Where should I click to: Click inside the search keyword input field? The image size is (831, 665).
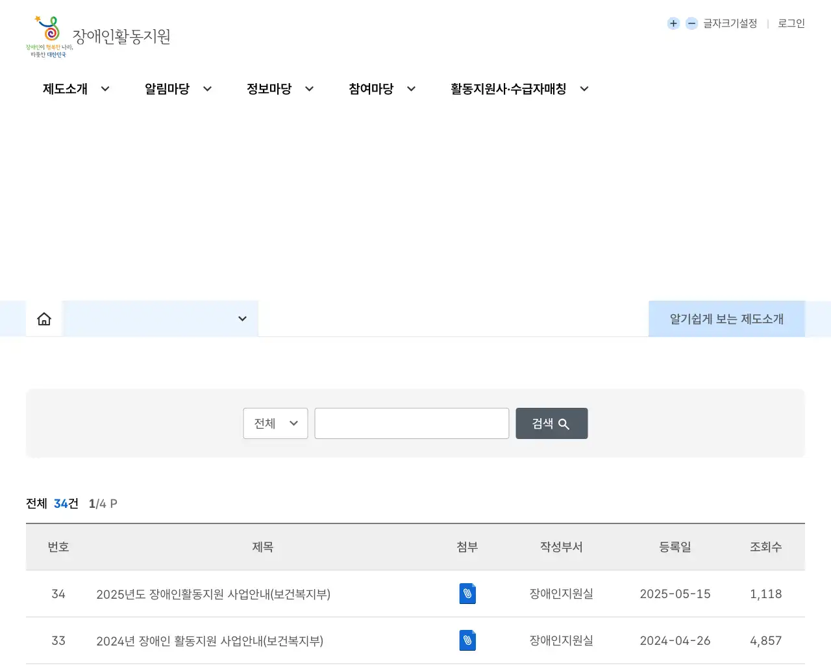click(412, 423)
